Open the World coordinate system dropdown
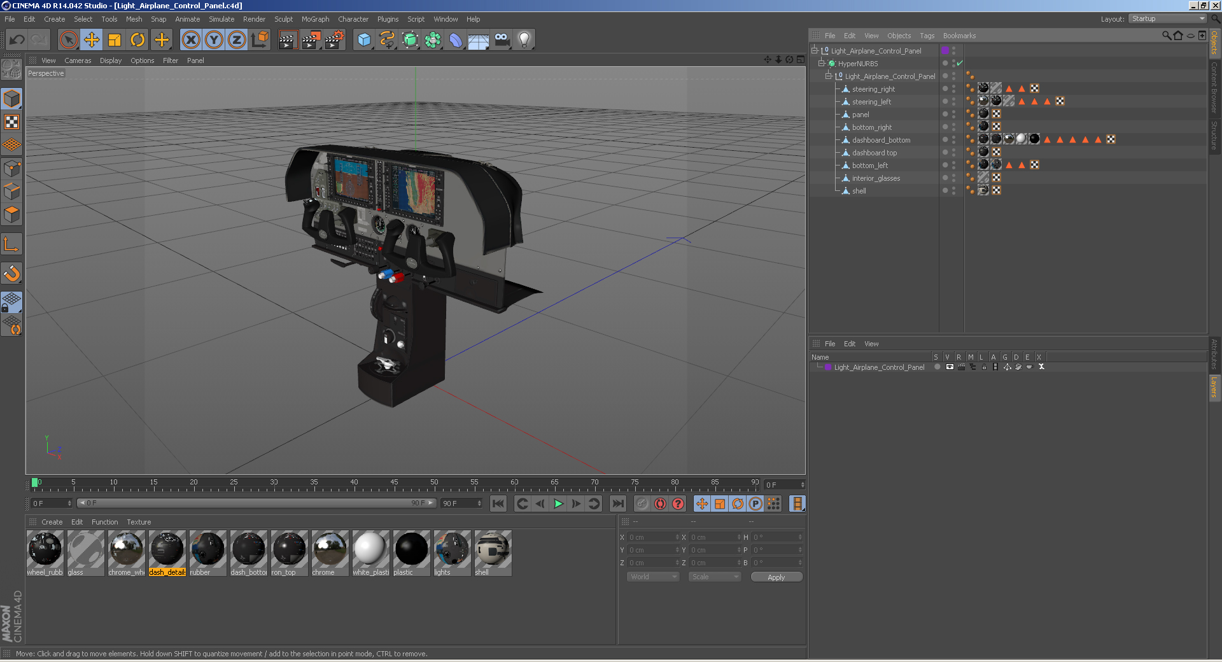This screenshot has height=662, width=1222. (x=653, y=577)
